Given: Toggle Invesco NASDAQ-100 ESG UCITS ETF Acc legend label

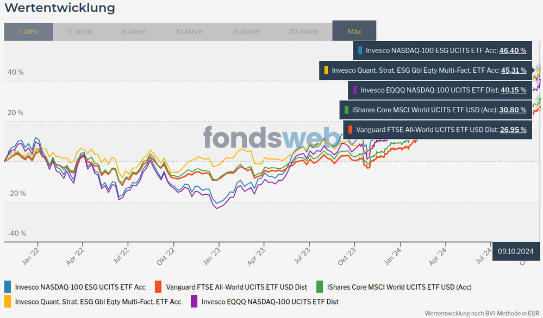Looking at the screenshot, I should pyautogui.click(x=80, y=287).
